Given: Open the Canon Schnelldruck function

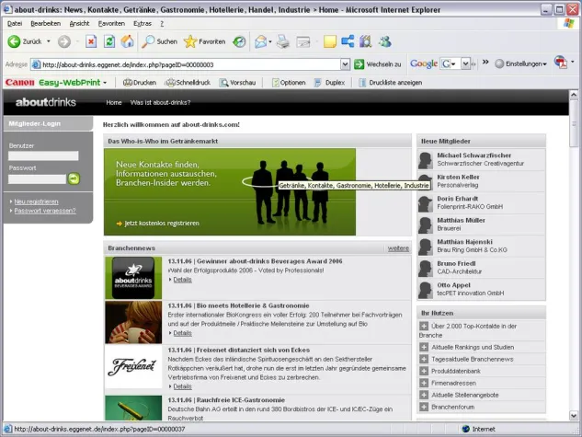Looking at the screenshot, I should coord(189,82).
